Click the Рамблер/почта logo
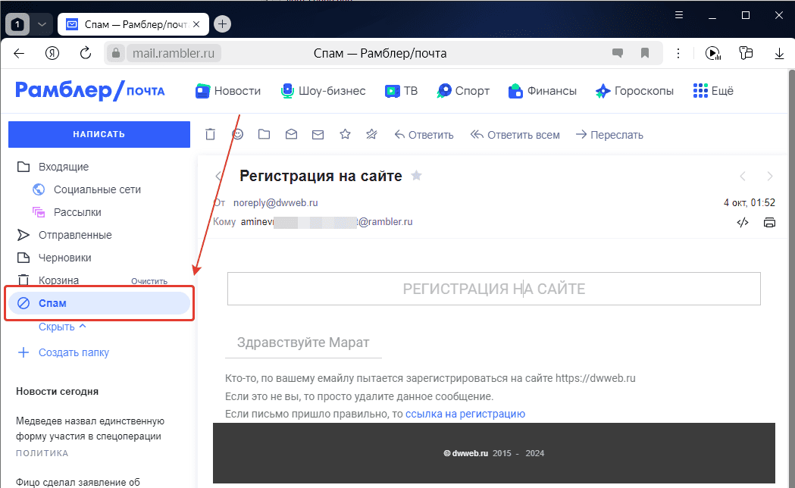This screenshot has width=795, height=488. pos(89,91)
